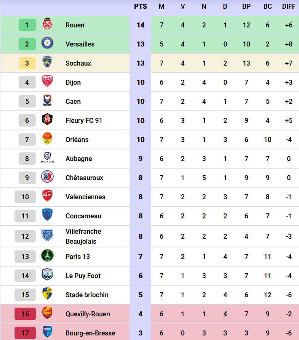
Task: Click the rank 17 red badge
Action: click(25, 333)
